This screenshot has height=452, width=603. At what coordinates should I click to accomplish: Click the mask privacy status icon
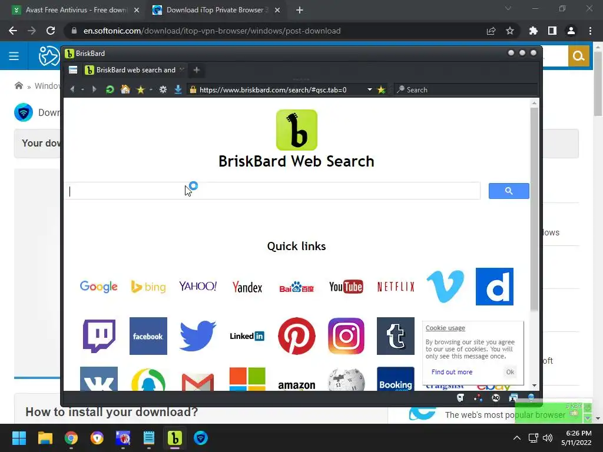[460, 398]
